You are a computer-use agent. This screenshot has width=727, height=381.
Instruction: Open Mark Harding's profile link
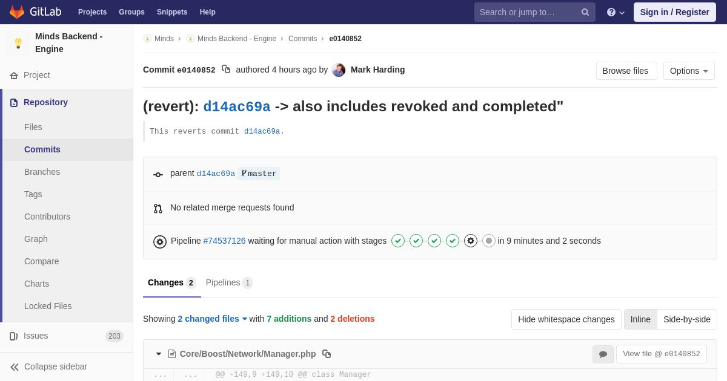(x=378, y=70)
